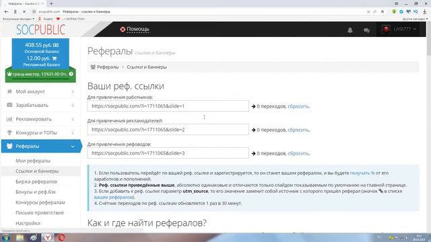Screen dimensions: 431x242
Task: Click the help lifebuoy icon
Action: pos(123,29)
